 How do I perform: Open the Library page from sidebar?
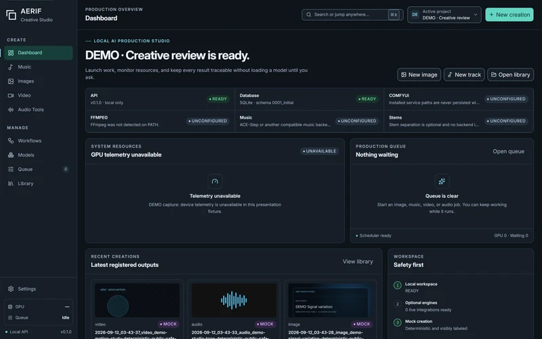[x=39, y=183]
